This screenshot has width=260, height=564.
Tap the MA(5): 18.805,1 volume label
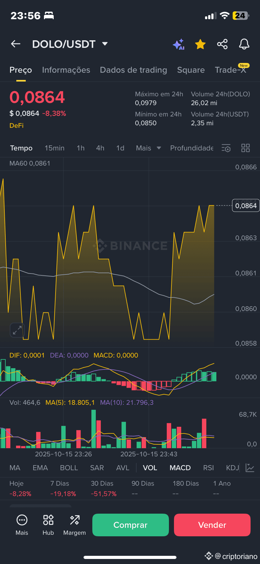tap(70, 403)
